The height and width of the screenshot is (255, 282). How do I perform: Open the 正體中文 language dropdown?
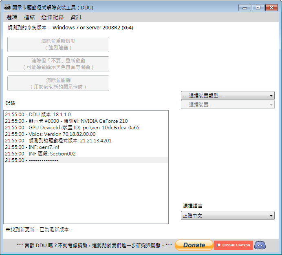(228, 215)
